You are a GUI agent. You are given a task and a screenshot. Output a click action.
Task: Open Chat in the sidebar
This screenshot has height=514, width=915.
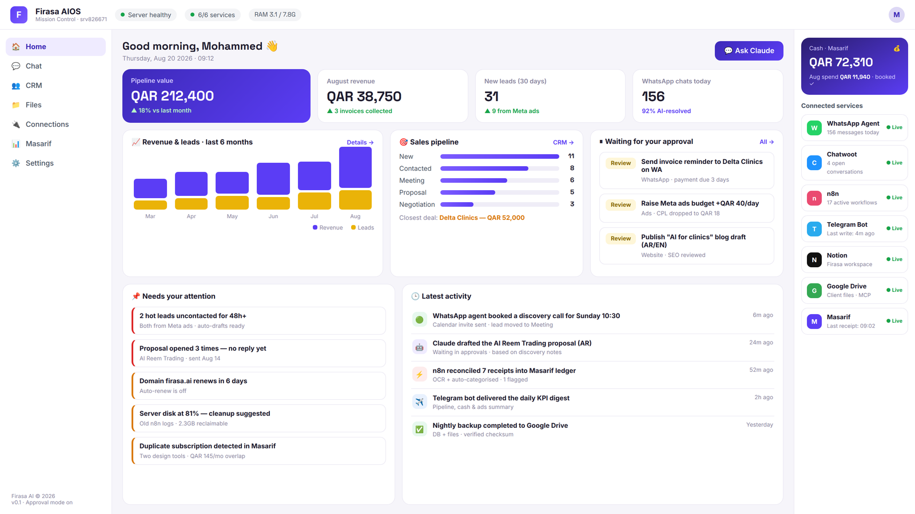[55, 66]
